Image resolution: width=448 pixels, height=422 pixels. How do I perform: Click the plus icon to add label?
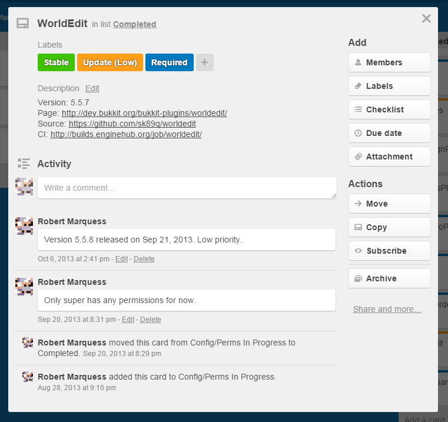coord(204,62)
